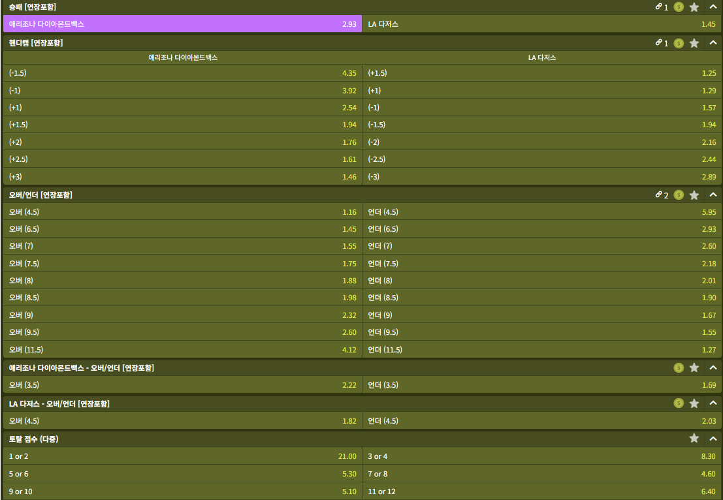This screenshot has width=723, height=500.
Task: Collapse the 승패 [연장포함] section
Action: 713,7
